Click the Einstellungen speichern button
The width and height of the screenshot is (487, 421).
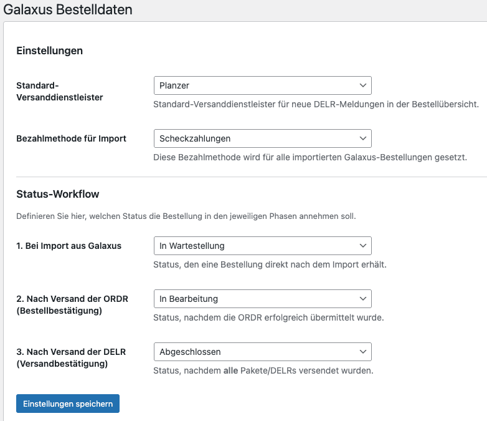[68, 404]
